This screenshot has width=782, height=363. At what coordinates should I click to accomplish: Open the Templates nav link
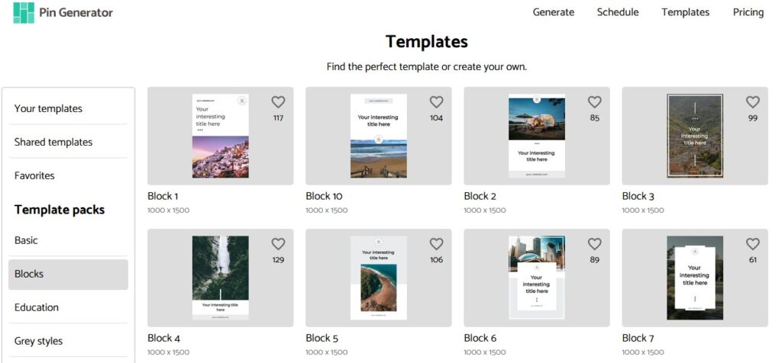pos(685,12)
